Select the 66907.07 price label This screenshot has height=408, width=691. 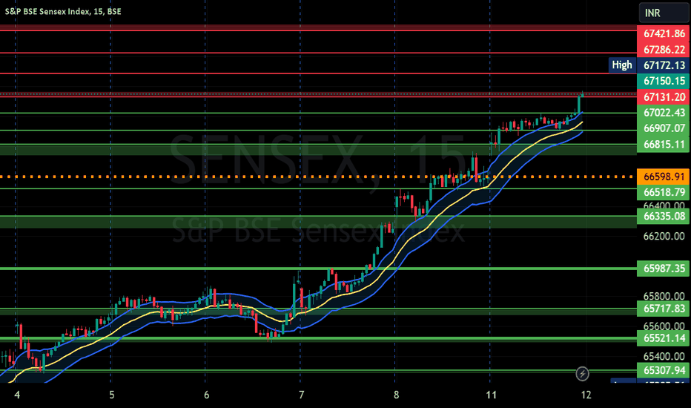pyautogui.click(x=664, y=128)
